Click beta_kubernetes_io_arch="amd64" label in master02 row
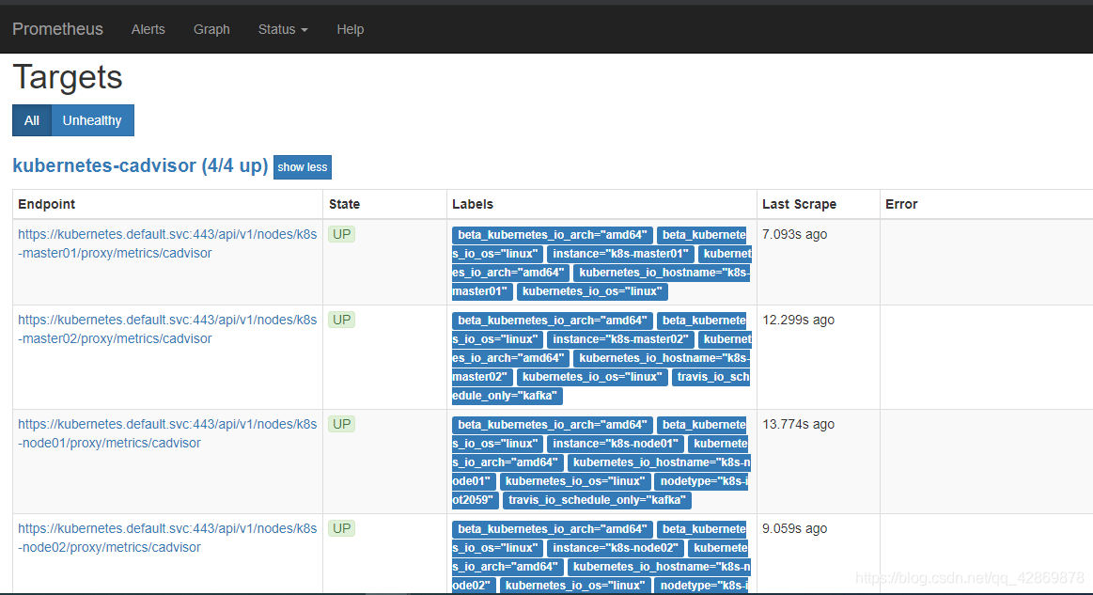 tap(553, 321)
